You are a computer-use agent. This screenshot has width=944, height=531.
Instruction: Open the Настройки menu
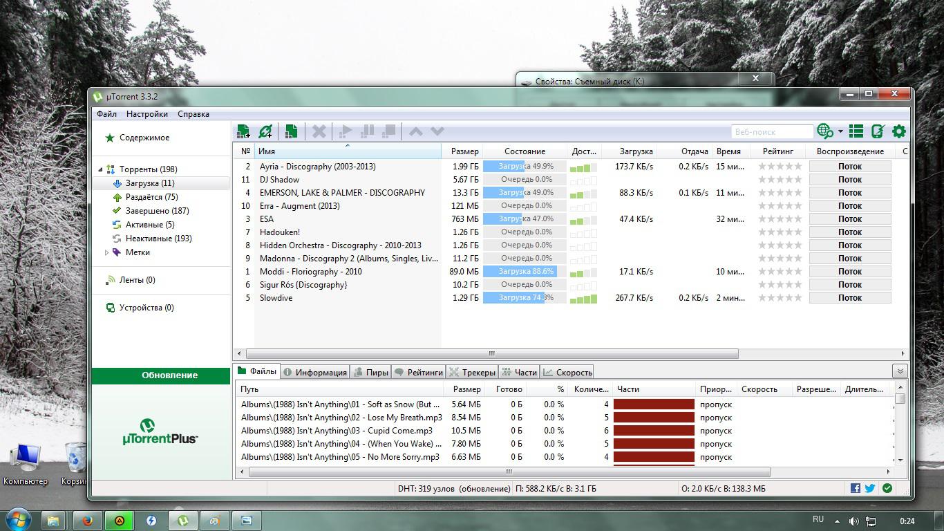pyautogui.click(x=147, y=114)
